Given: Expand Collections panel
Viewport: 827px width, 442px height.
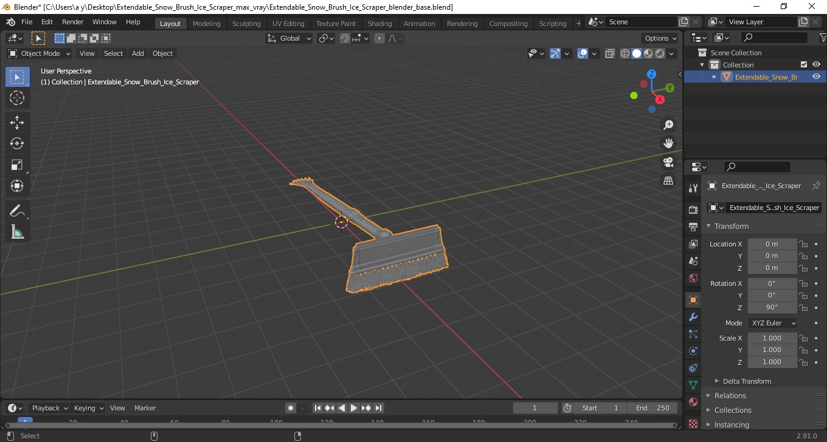Looking at the screenshot, I should pyautogui.click(x=733, y=410).
